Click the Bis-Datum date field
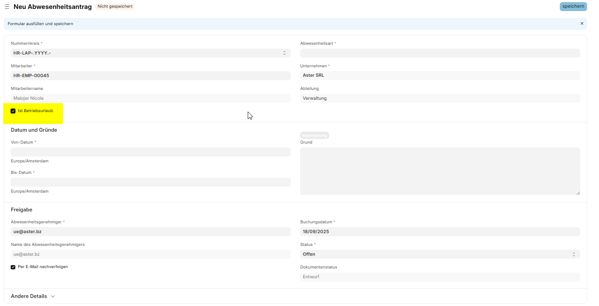Screen dimensions: 599x306 (x=150, y=182)
